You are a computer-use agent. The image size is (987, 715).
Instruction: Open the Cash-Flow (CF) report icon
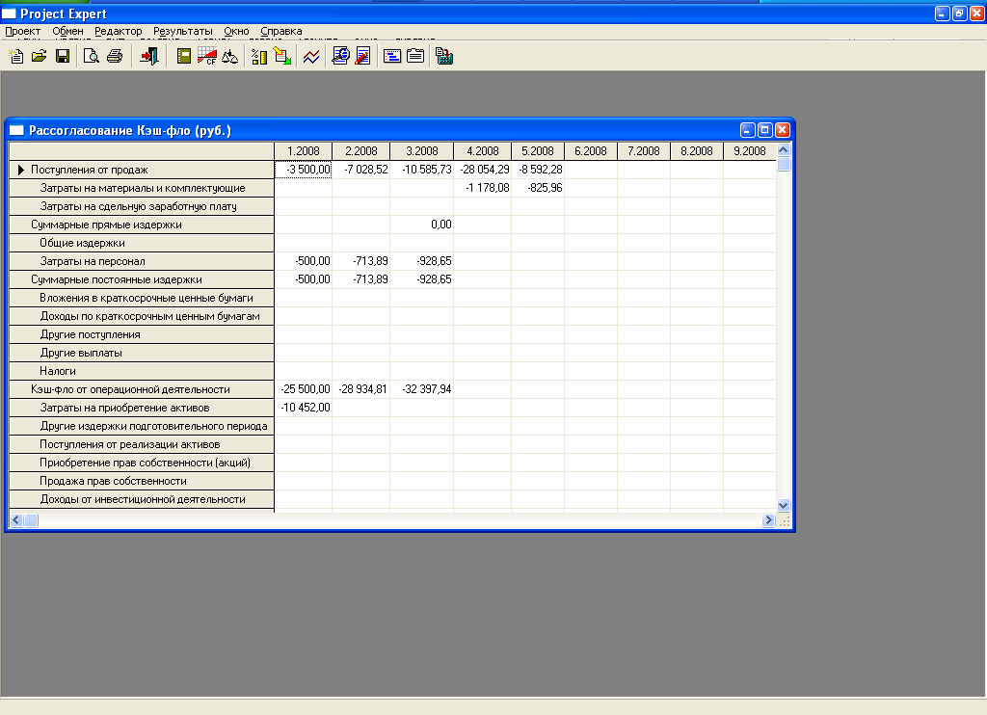207,57
